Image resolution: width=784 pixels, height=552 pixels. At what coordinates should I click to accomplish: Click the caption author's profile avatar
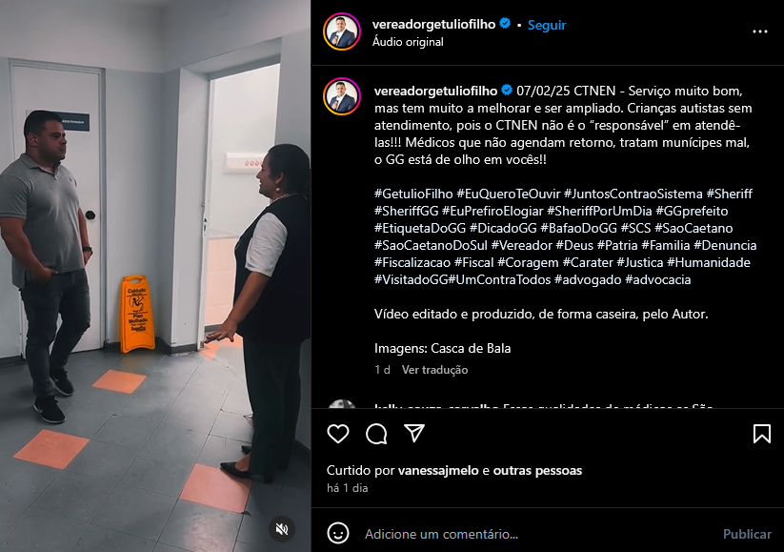point(342,96)
